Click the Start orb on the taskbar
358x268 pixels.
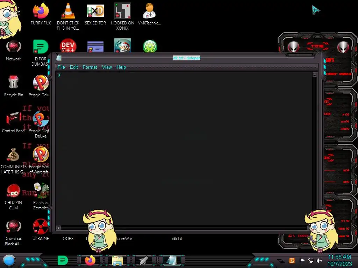[9, 260]
